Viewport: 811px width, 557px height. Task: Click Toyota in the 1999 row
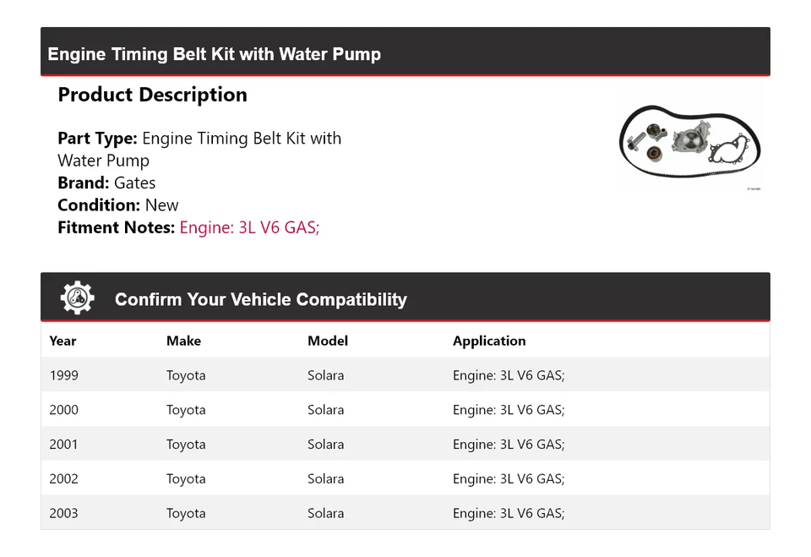[x=186, y=375]
